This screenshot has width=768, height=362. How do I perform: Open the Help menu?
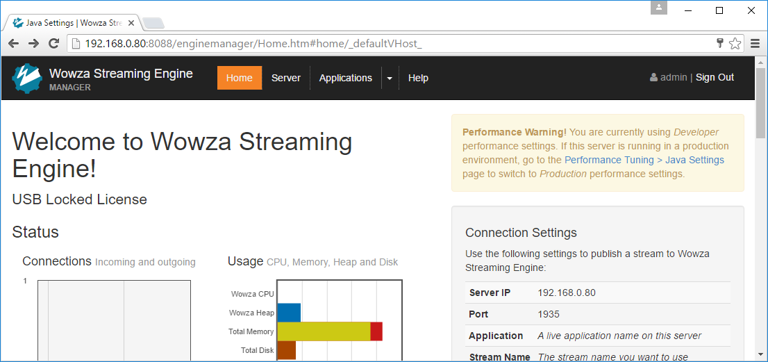click(418, 78)
